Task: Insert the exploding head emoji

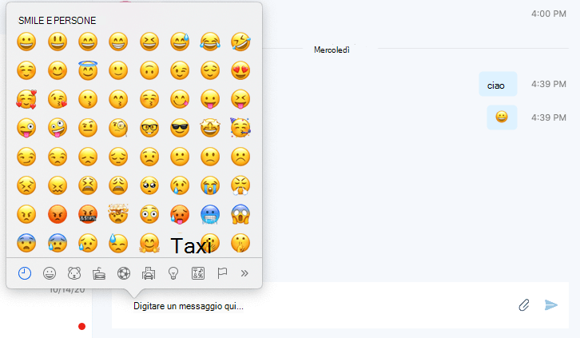Action: [x=118, y=213]
